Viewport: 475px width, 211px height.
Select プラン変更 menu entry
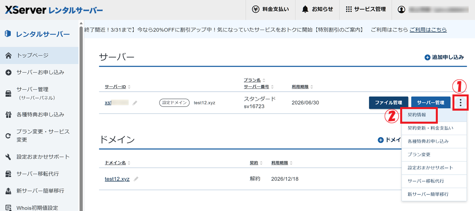[x=419, y=154]
